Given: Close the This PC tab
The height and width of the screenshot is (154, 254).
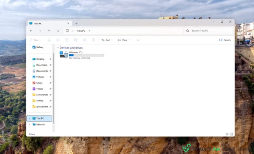Looking at the screenshot, I should (x=68, y=23).
